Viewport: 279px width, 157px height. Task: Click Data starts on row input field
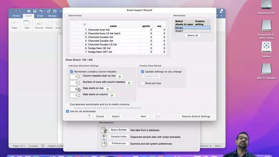click(x=74, y=89)
